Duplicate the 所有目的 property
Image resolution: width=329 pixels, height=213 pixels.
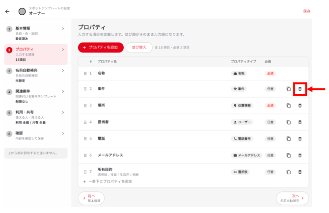(x=289, y=172)
